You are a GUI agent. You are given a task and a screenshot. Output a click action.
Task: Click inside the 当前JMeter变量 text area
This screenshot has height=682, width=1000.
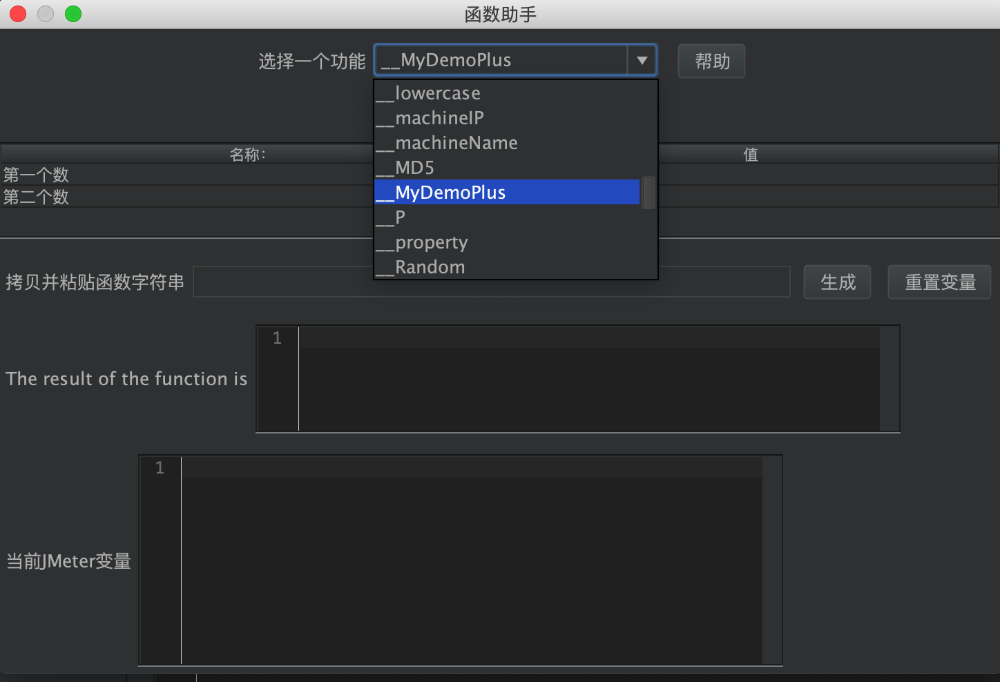point(470,561)
